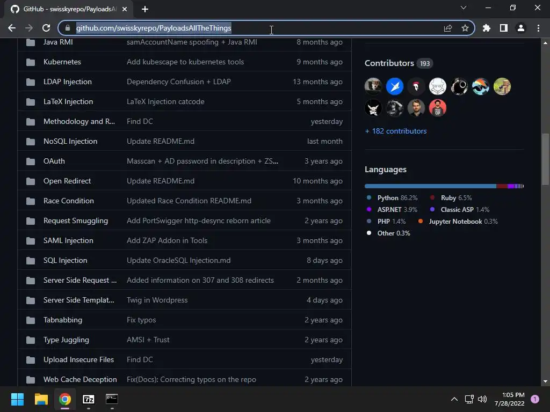The height and width of the screenshot is (412, 550).
Task: Open commit 'Twig in Wordpress'
Action: tap(157, 300)
